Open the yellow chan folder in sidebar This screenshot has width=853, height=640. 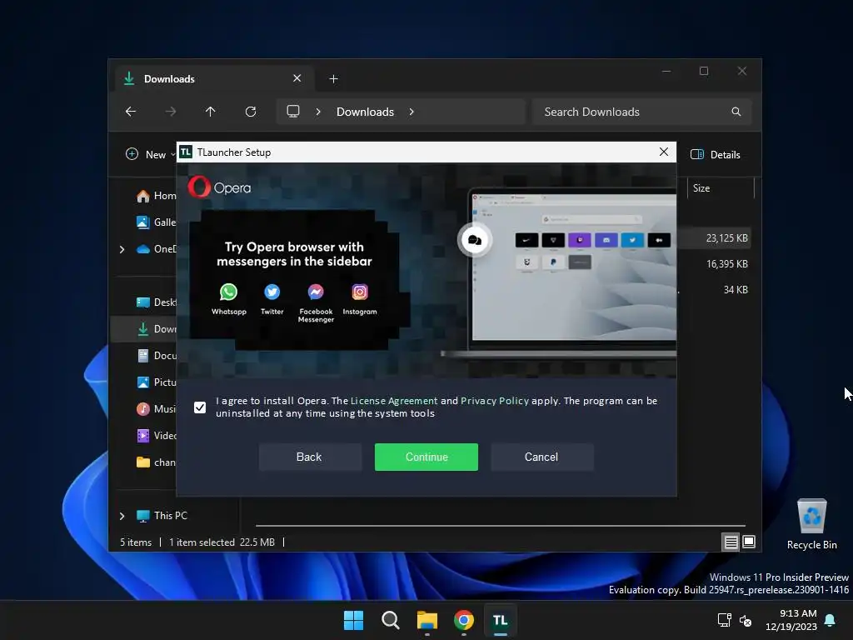[156, 462]
